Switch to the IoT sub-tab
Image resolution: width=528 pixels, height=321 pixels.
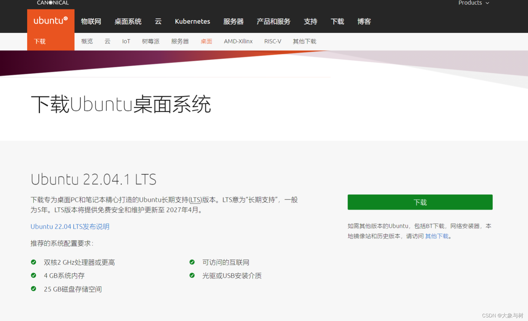click(126, 41)
